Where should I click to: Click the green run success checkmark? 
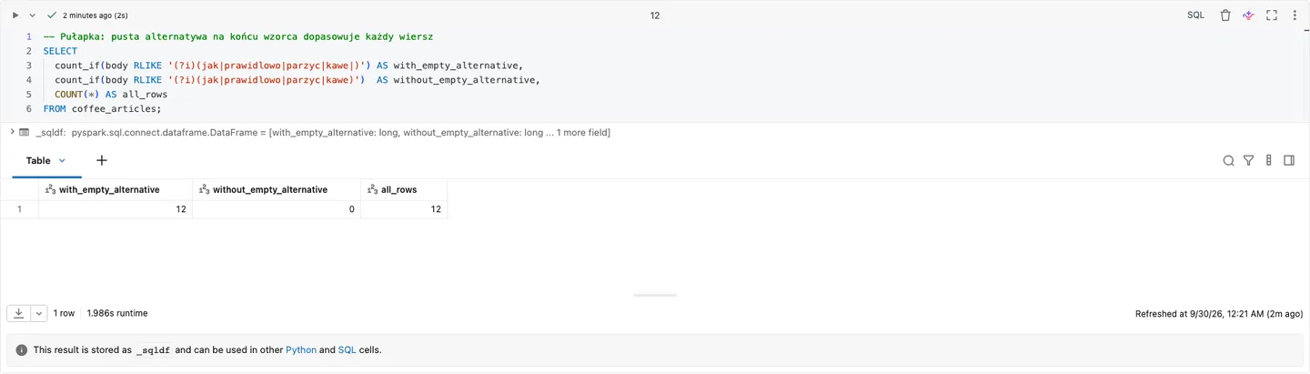point(52,15)
